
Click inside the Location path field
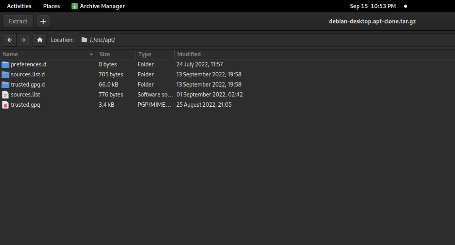[x=152, y=40]
